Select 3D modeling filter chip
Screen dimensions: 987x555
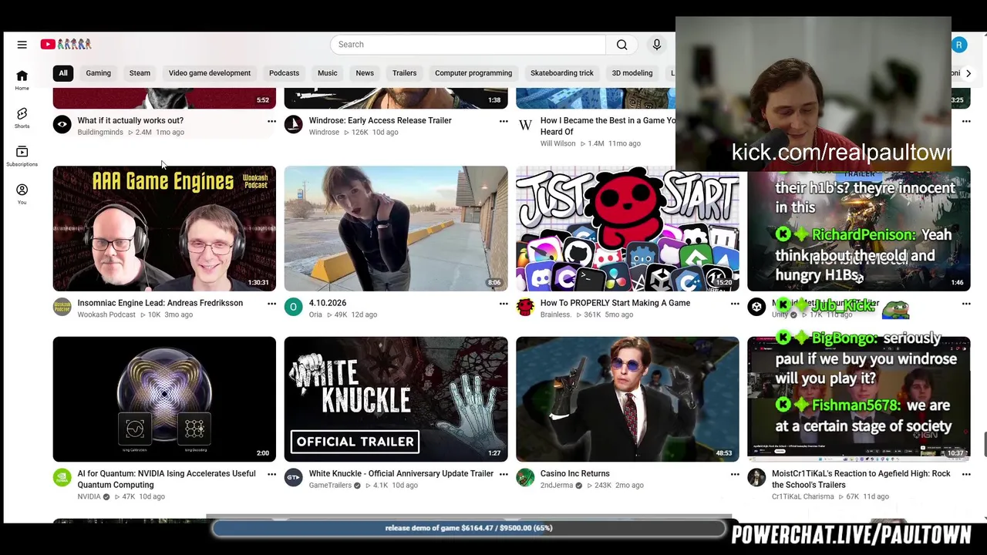click(x=632, y=73)
